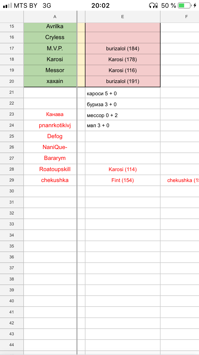199x355 pixels.
Task: Select column A header
Action: (x=55, y=16)
